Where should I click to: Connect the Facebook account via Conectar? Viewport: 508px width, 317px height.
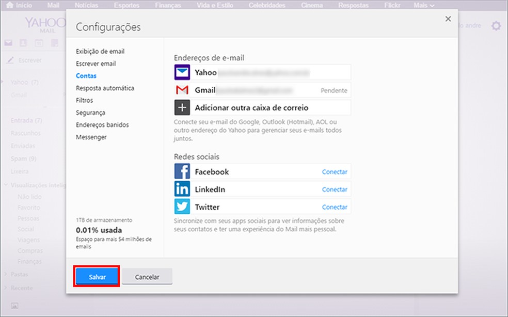[x=335, y=172]
